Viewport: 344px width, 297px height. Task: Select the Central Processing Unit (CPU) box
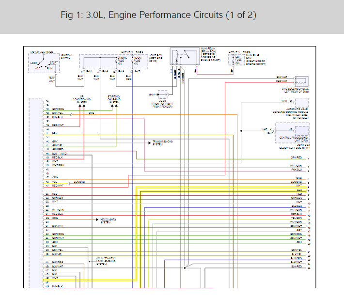pyautogui.click(x=292, y=133)
